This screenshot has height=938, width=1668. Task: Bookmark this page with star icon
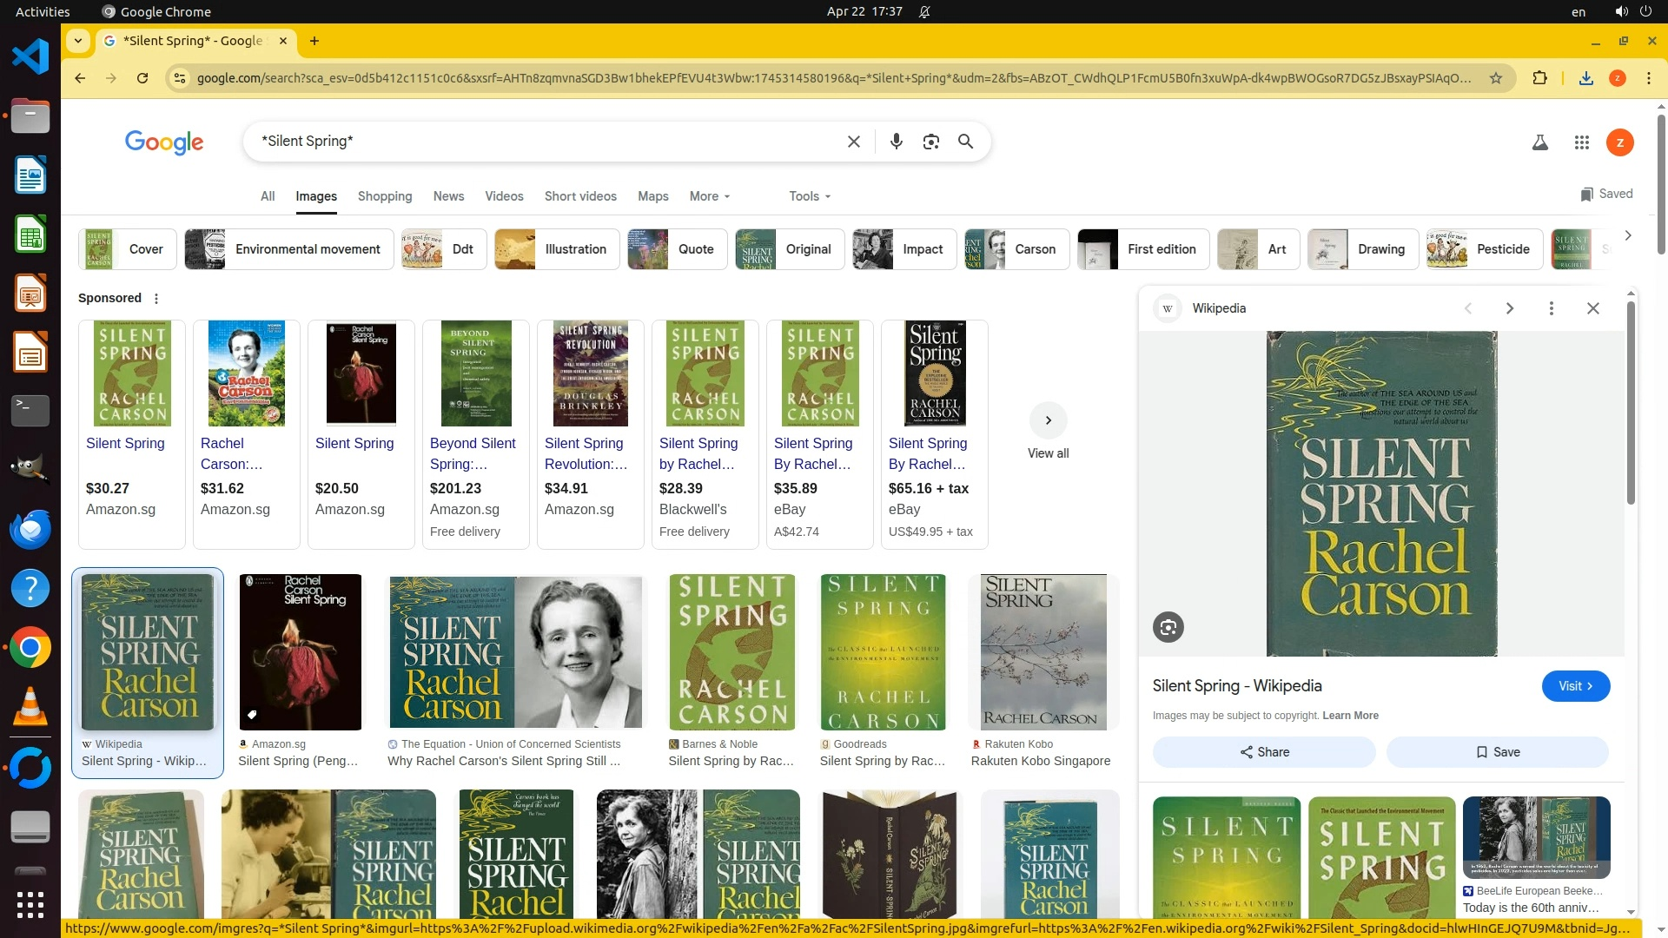pyautogui.click(x=1495, y=78)
